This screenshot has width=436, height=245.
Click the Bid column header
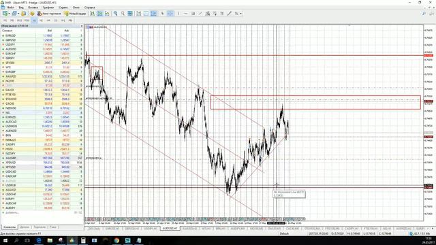49,31
